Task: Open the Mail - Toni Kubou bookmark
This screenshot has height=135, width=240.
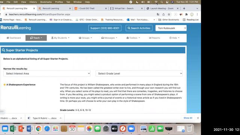Action: tap(138, 20)
